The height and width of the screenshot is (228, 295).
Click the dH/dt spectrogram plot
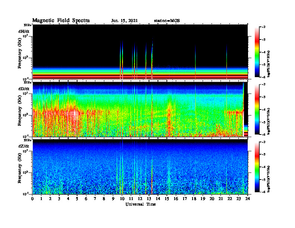(x=140, y=52)
